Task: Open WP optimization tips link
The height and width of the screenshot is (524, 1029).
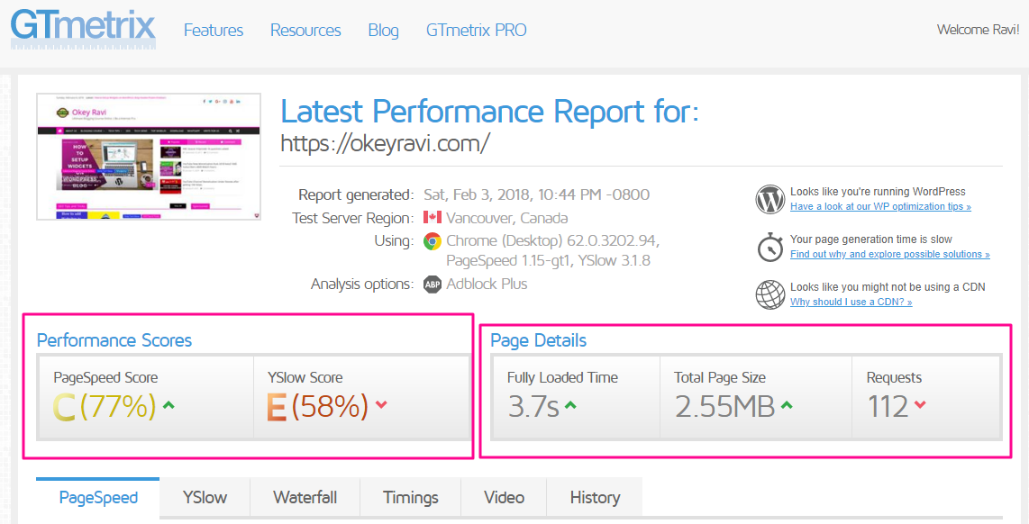Action: pyautogui.click(x=880, y=206)
